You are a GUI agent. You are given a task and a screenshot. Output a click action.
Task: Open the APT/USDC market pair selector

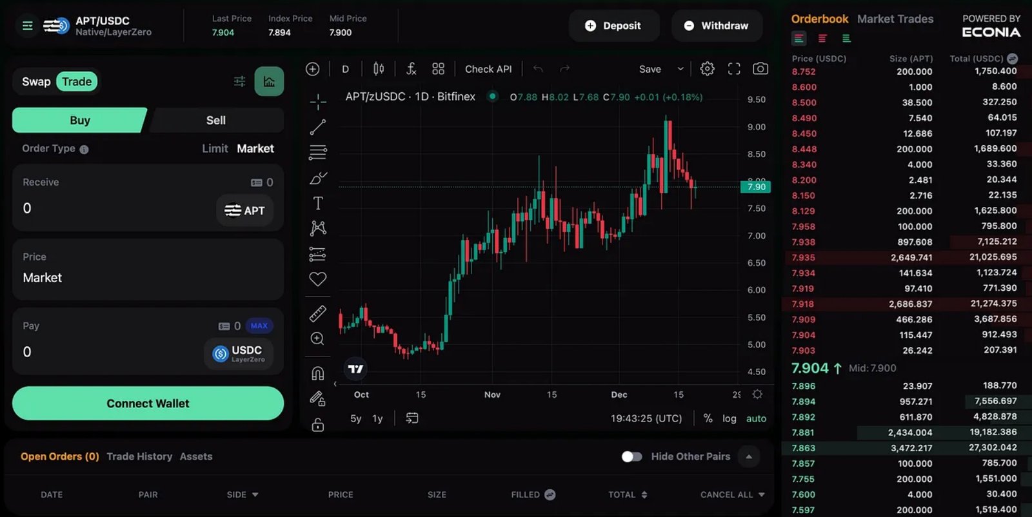pyautogui.click(x=98, y=26)
